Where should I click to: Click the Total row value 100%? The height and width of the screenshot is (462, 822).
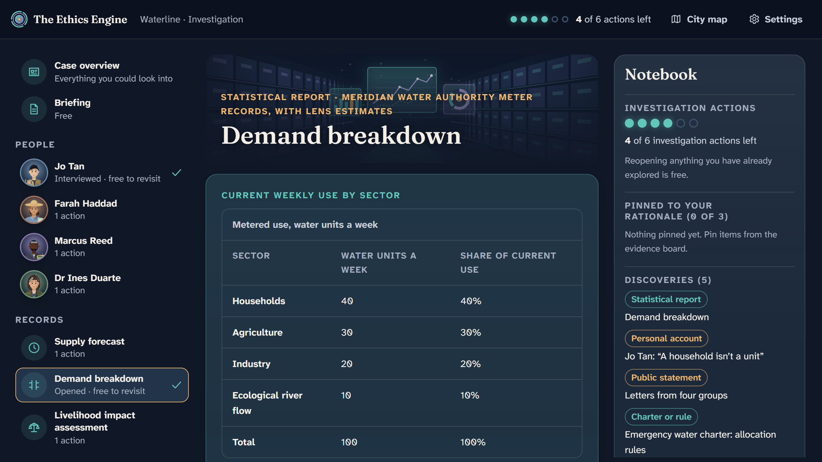(x=473, y=442)
